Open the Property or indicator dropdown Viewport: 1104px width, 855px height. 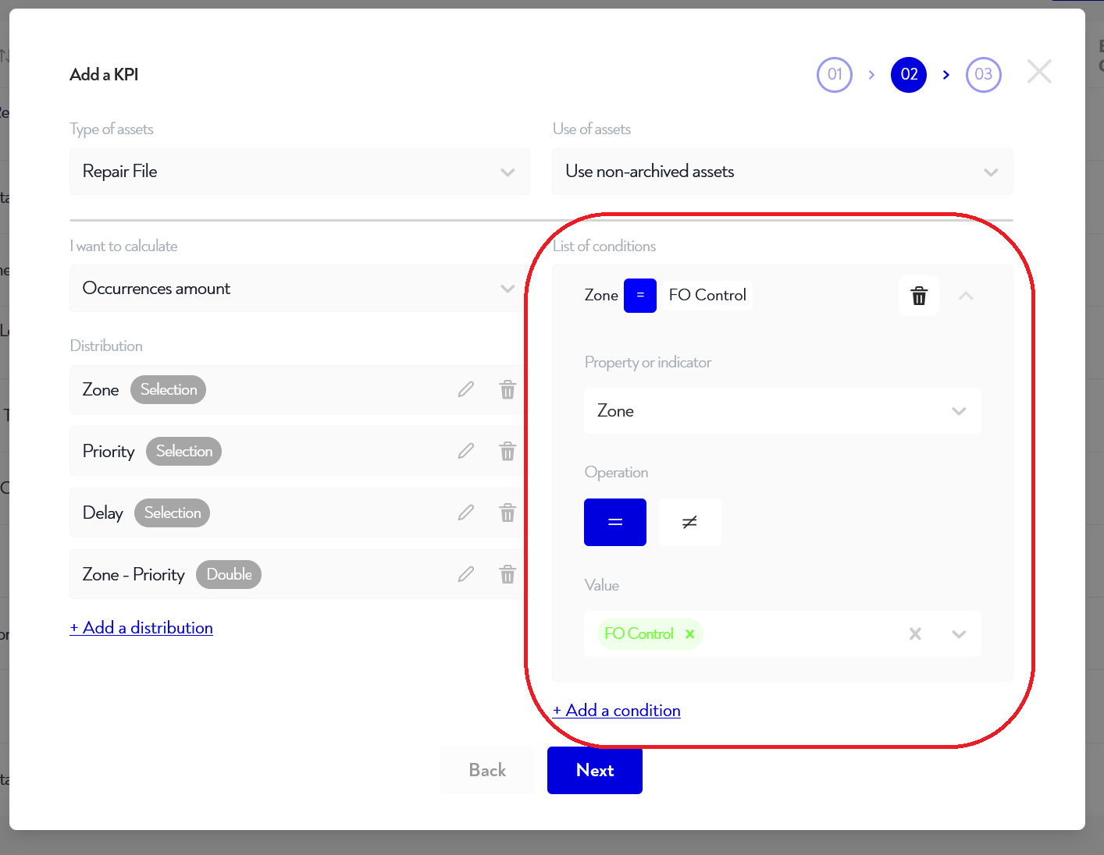(x=782, y=411)
